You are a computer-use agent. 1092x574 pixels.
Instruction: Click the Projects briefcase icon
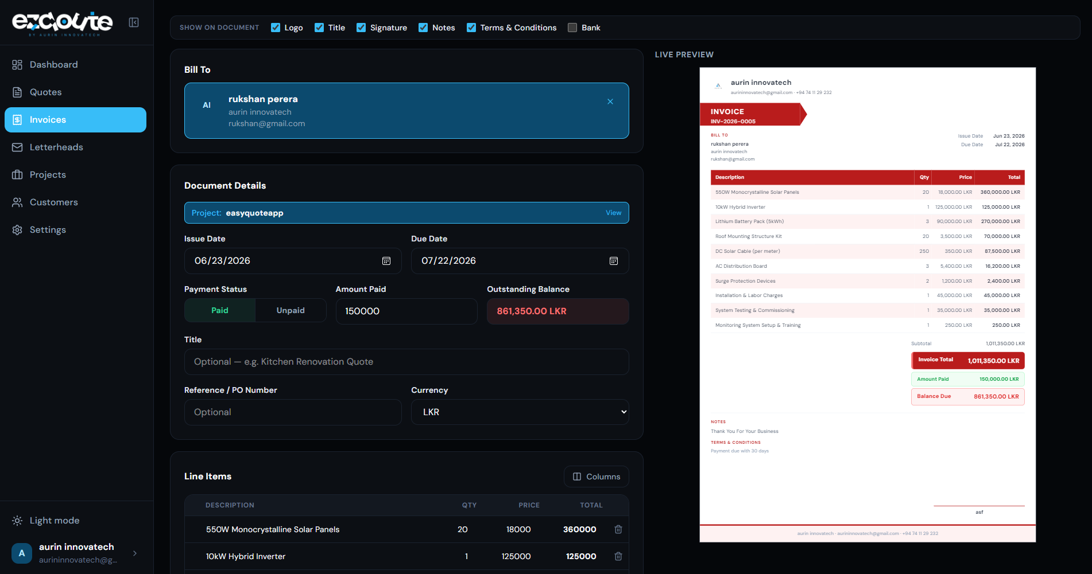pos(17,175)
